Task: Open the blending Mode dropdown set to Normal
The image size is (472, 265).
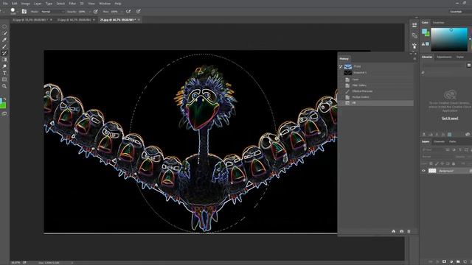Action: click(52, 12)
